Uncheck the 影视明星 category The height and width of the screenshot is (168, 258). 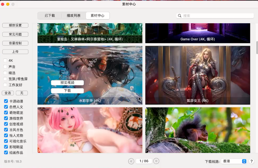point(6,147)
